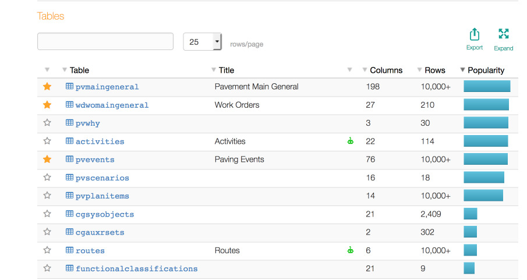Star the pvwhy table as favorite
The height and width of the screenshot is (280, 527).
pyautogui.click(x=47, y=123)
